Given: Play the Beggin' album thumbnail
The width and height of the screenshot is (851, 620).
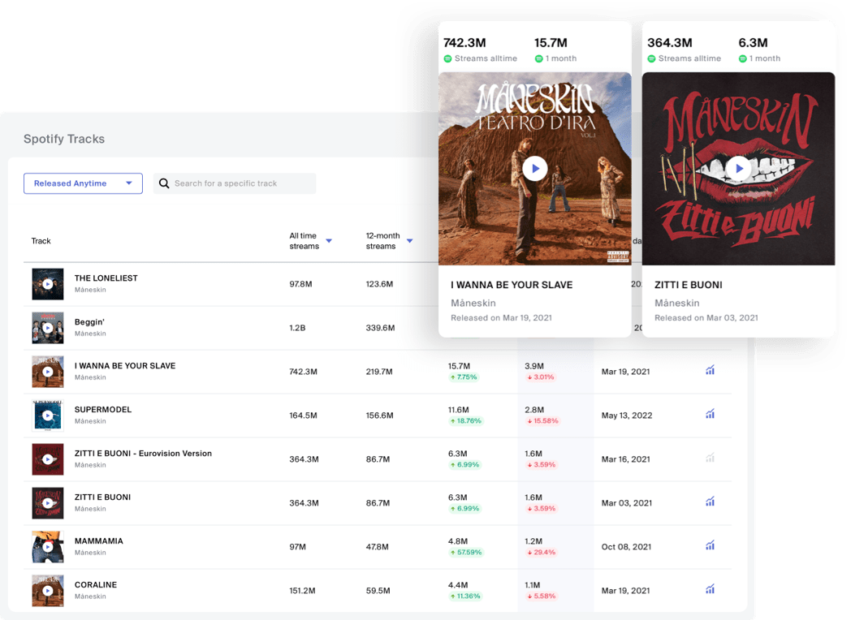Looking at the screenshot, I should (47, 328).
